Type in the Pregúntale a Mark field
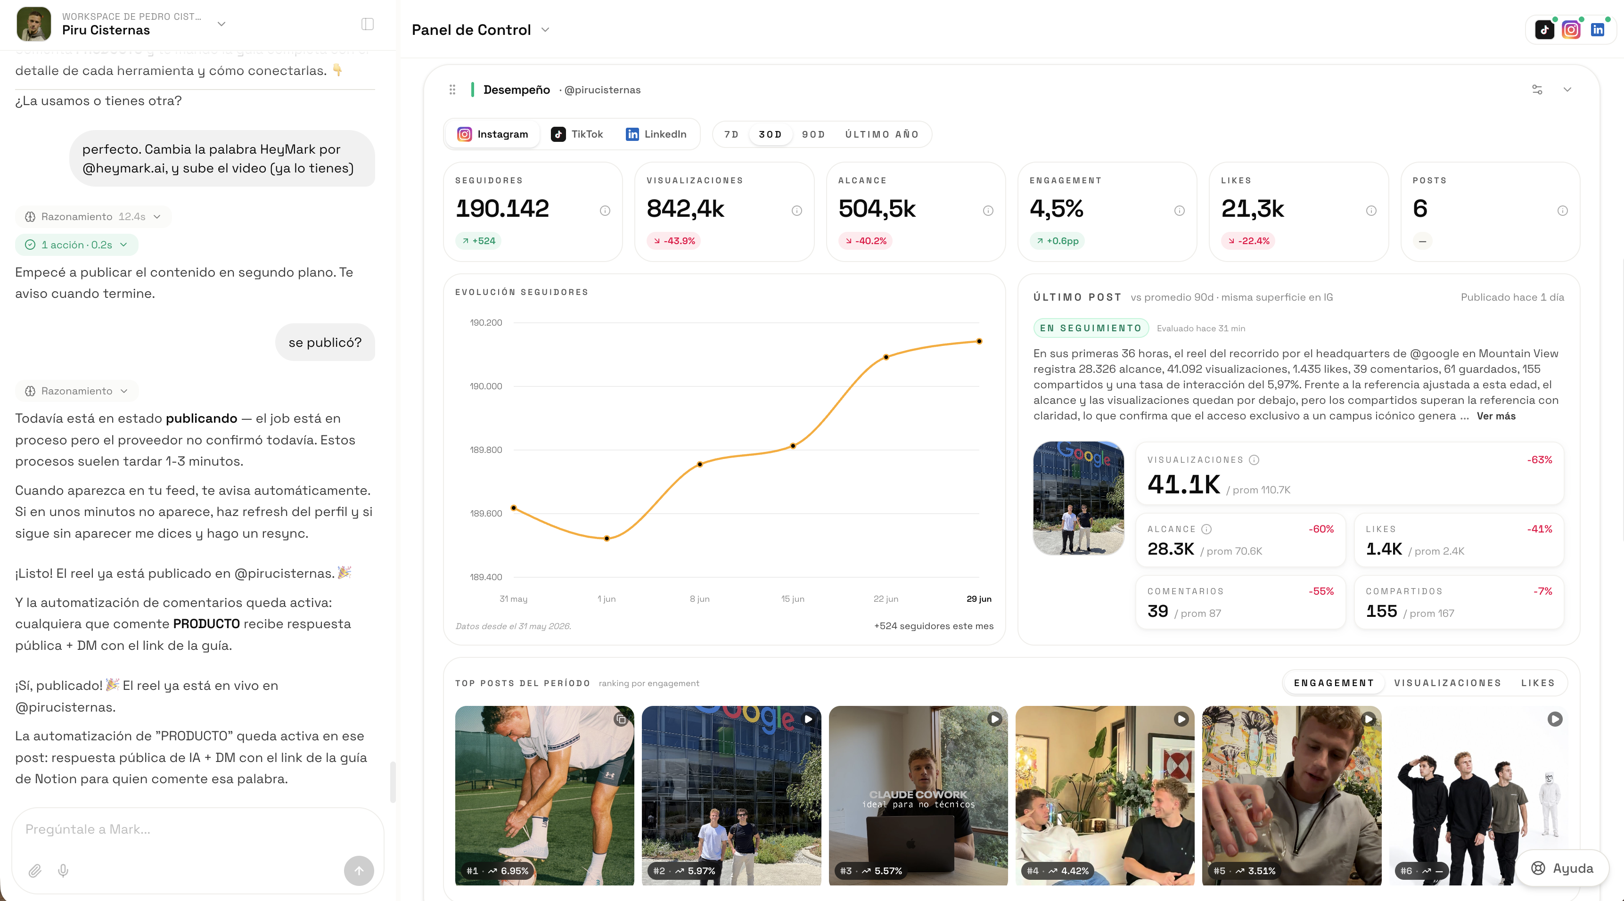The image size is (1624, 901). [198, 829]
